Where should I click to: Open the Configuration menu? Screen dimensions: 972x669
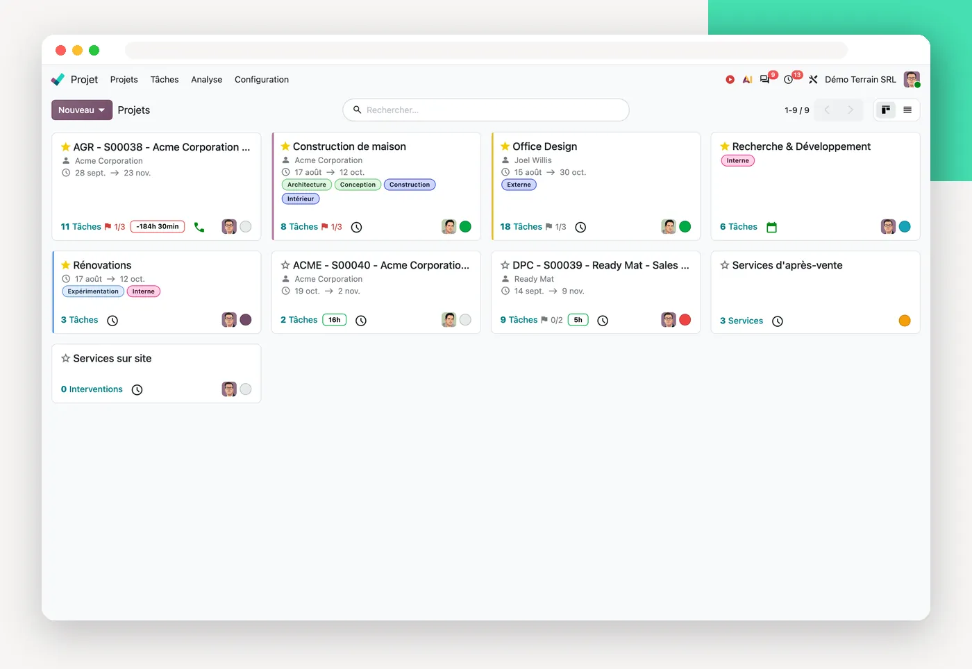point(262,80)
